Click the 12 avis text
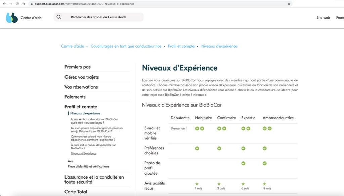This screenshot has width=344, height=196. pos(267,188)
